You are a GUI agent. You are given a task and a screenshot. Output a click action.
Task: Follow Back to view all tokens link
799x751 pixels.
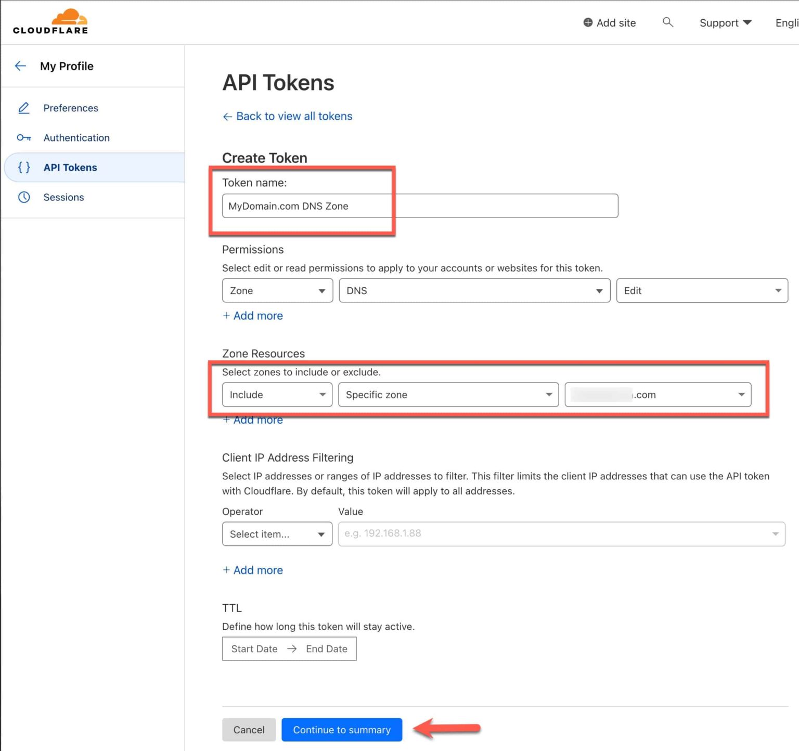point(288,116)
